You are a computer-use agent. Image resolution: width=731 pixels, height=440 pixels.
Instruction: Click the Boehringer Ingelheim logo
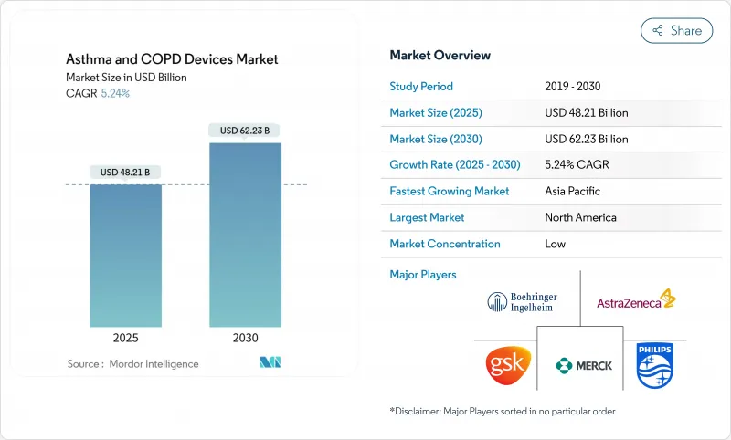pos(522,301)
